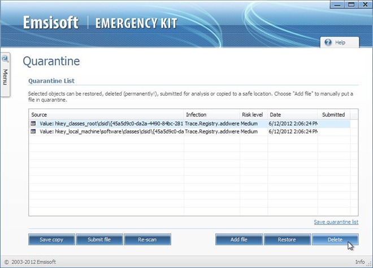The image size is (373, 268).
Task: Click the window resize grip corner
Action: tap(369, 264)
